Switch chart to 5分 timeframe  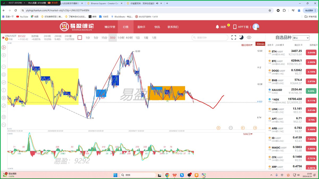click(96, 38)
